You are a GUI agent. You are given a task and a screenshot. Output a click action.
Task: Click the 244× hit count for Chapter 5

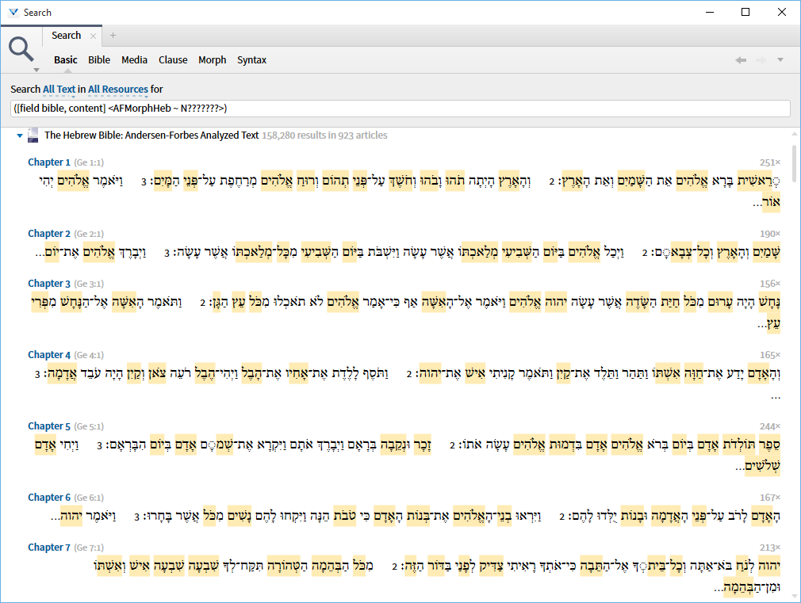click(770, 426)
